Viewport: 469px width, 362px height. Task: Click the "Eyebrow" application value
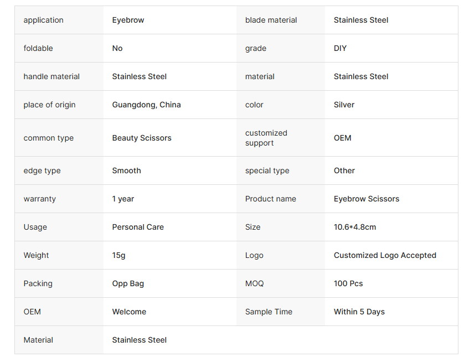click(x=128, y=20)
